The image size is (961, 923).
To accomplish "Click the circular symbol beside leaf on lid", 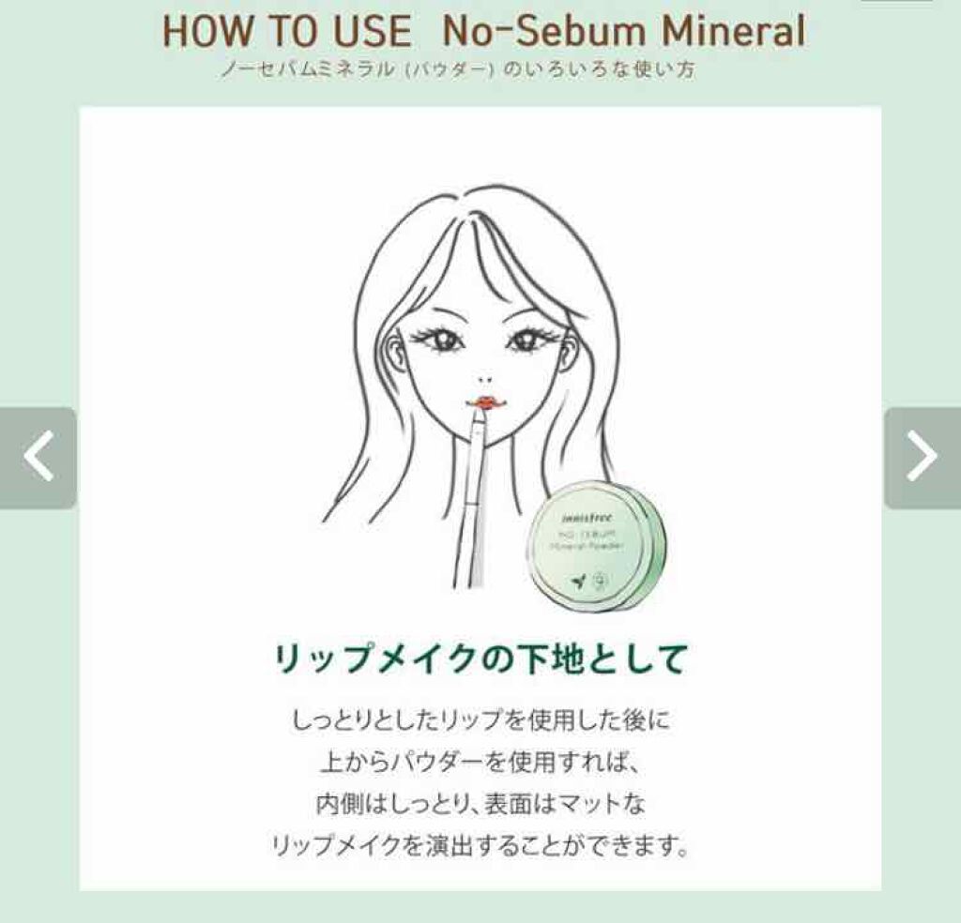I will pyautogui.click(x=600, y=580).
